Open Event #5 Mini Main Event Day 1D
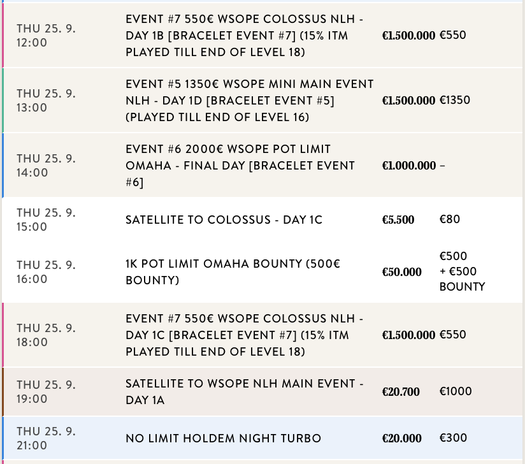Image resolution: width=525 pixels, height=464 pixels. coord(249,101)
